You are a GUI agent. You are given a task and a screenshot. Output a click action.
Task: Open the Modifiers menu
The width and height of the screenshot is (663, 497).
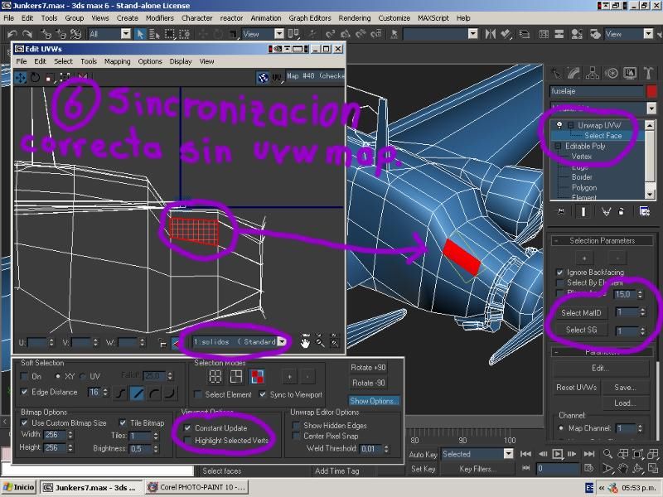(160, 18)
